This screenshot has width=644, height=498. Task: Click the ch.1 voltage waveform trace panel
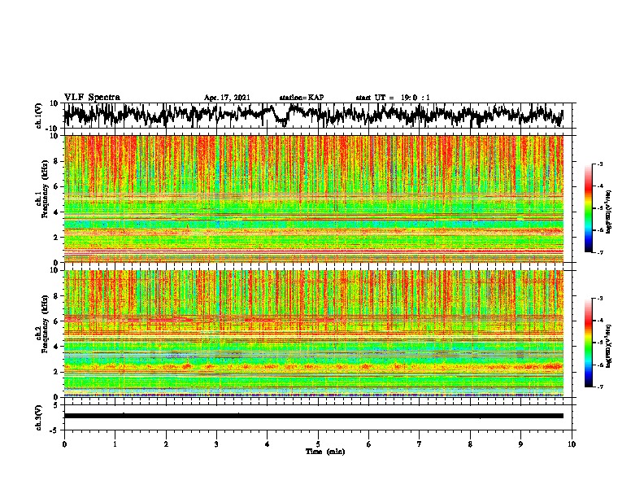(318, 115)
